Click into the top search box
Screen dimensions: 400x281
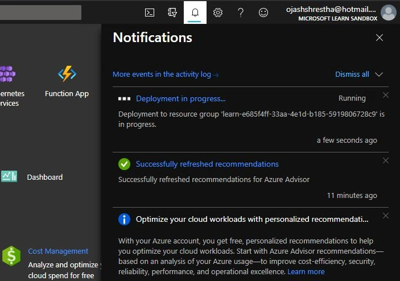coord(41,13)
